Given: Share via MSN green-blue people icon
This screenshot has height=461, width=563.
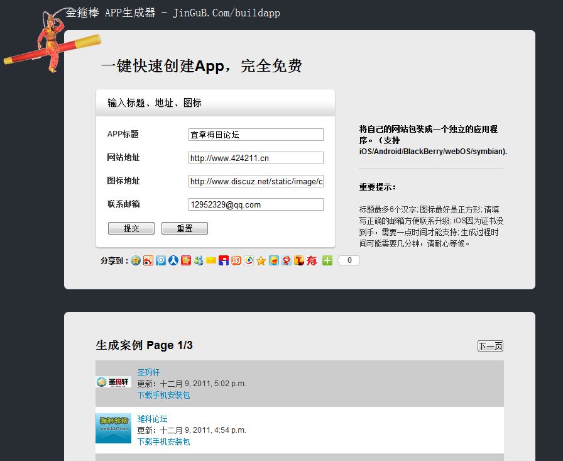Looking at the screenshot, I should point(199,260).
